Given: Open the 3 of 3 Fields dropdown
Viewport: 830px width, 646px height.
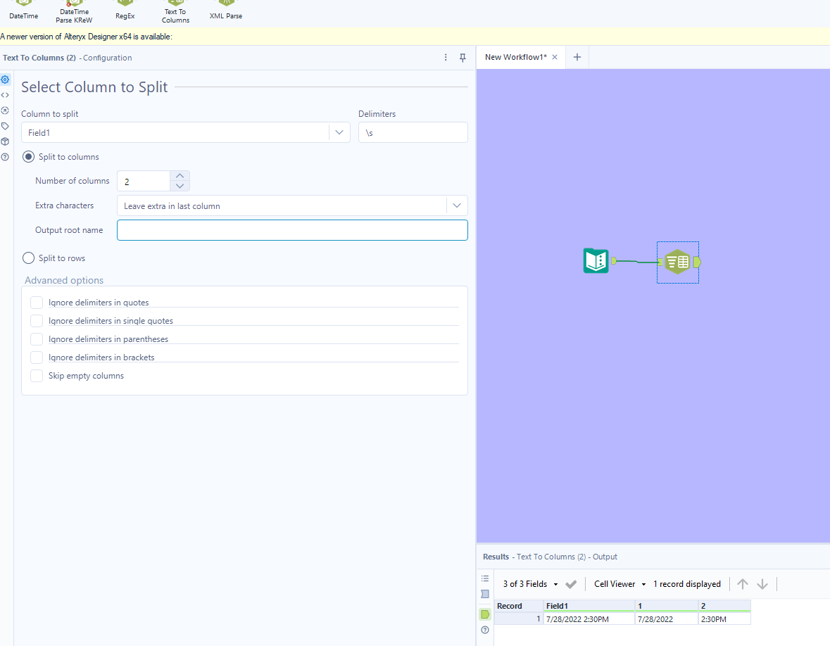Looking at the screenshot, I should 531,584.
